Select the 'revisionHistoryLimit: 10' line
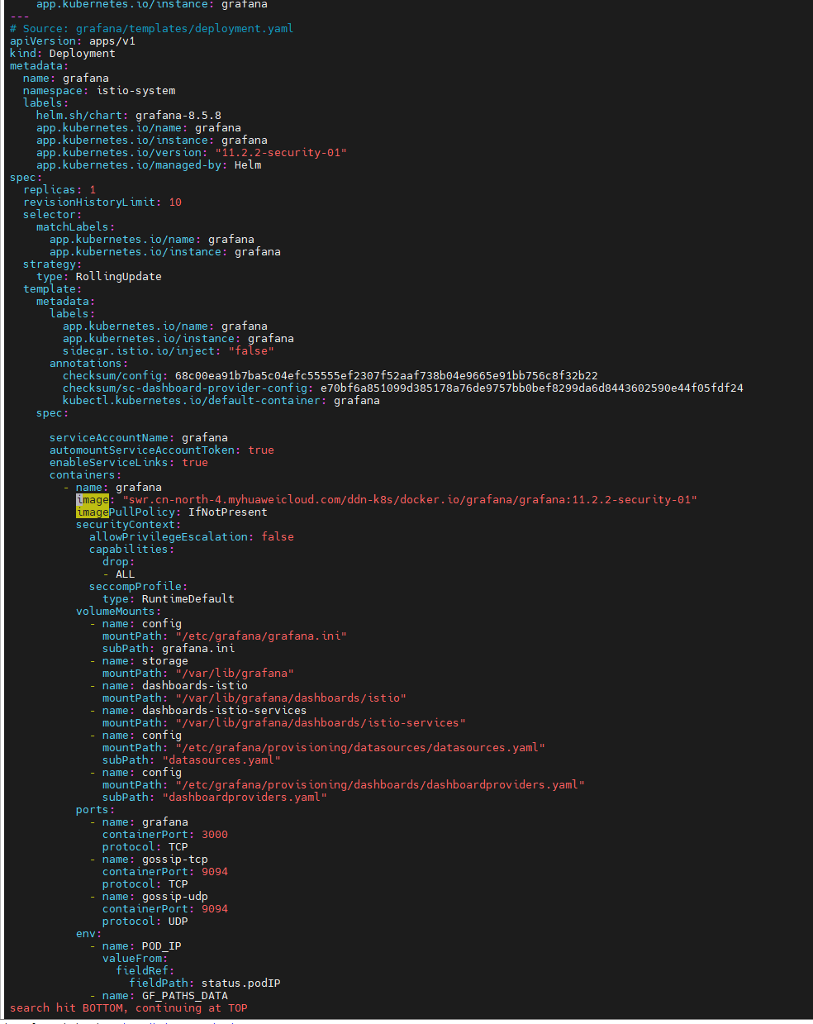The image size is (813, 1024). [x=102, y=202]
